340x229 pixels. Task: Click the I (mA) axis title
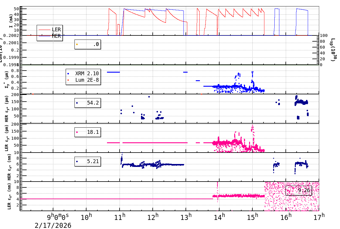pos(11,21)
